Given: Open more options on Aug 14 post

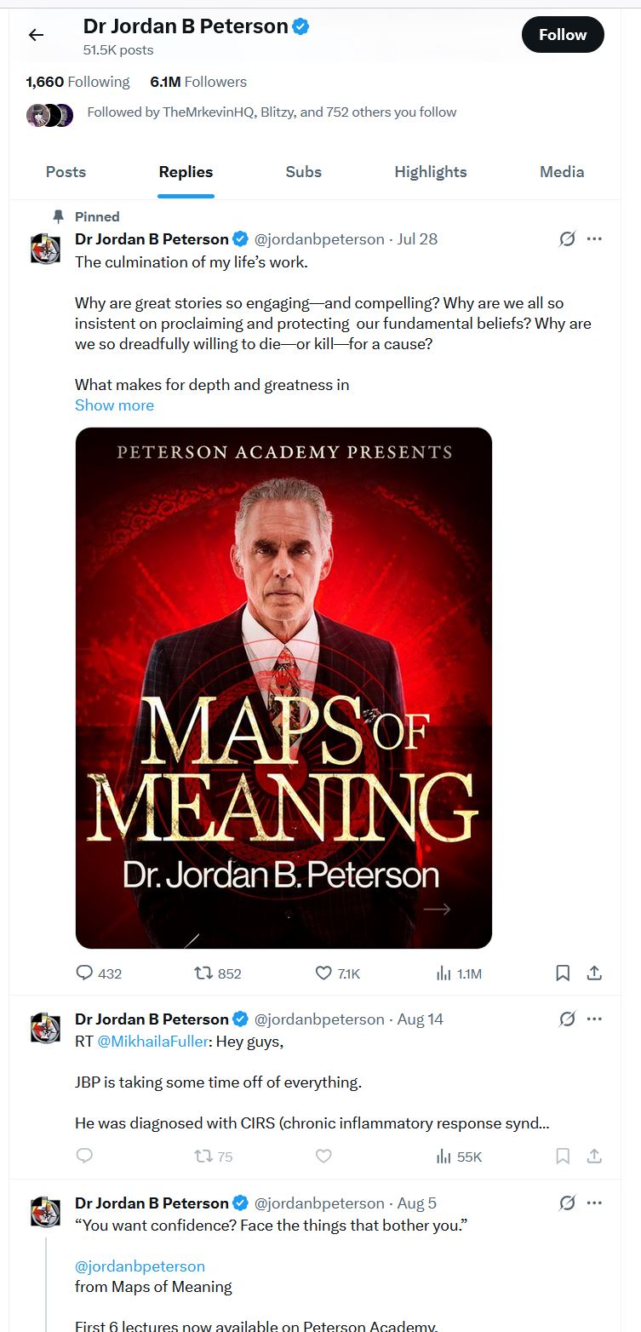Looking at the screenshot, I should (x=595, y=1019).
